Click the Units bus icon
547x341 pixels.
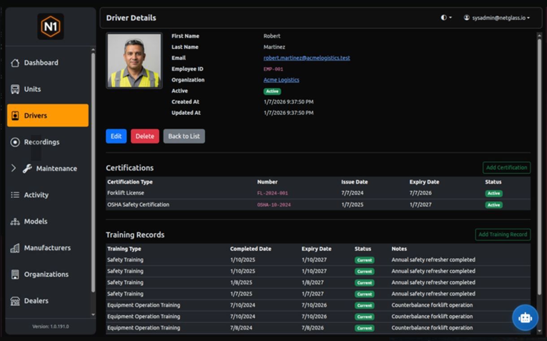coord(15,89)
